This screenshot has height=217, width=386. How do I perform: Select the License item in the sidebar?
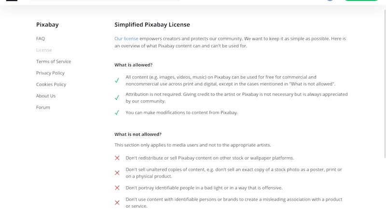coord(44,50)
